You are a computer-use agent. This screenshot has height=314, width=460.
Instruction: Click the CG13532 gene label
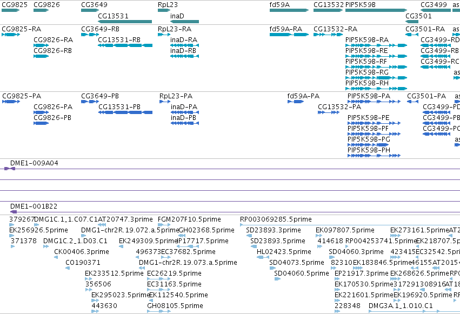pyautogui.click(x=329, y=5)
